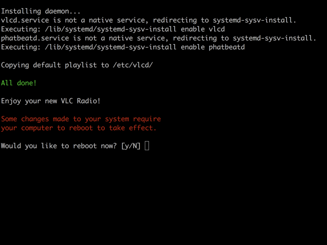Image resolution: width=327 pixels, height=245 pixels.
Task: Click 'systemd-sysv-install.' at end of phatbeatd line
Action: 274,38
